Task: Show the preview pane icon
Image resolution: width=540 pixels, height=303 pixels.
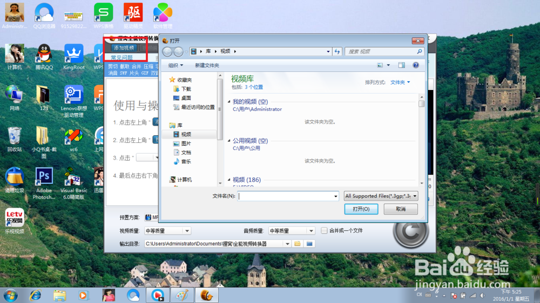Action: coord(402,65)
